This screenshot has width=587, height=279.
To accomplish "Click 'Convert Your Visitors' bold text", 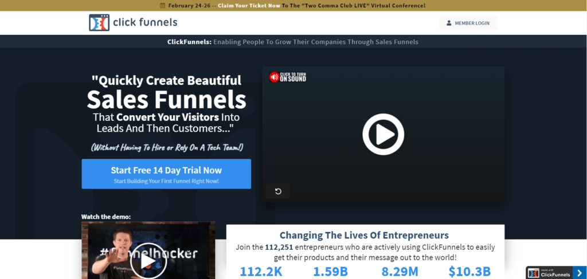I will (x=168, y=117).
